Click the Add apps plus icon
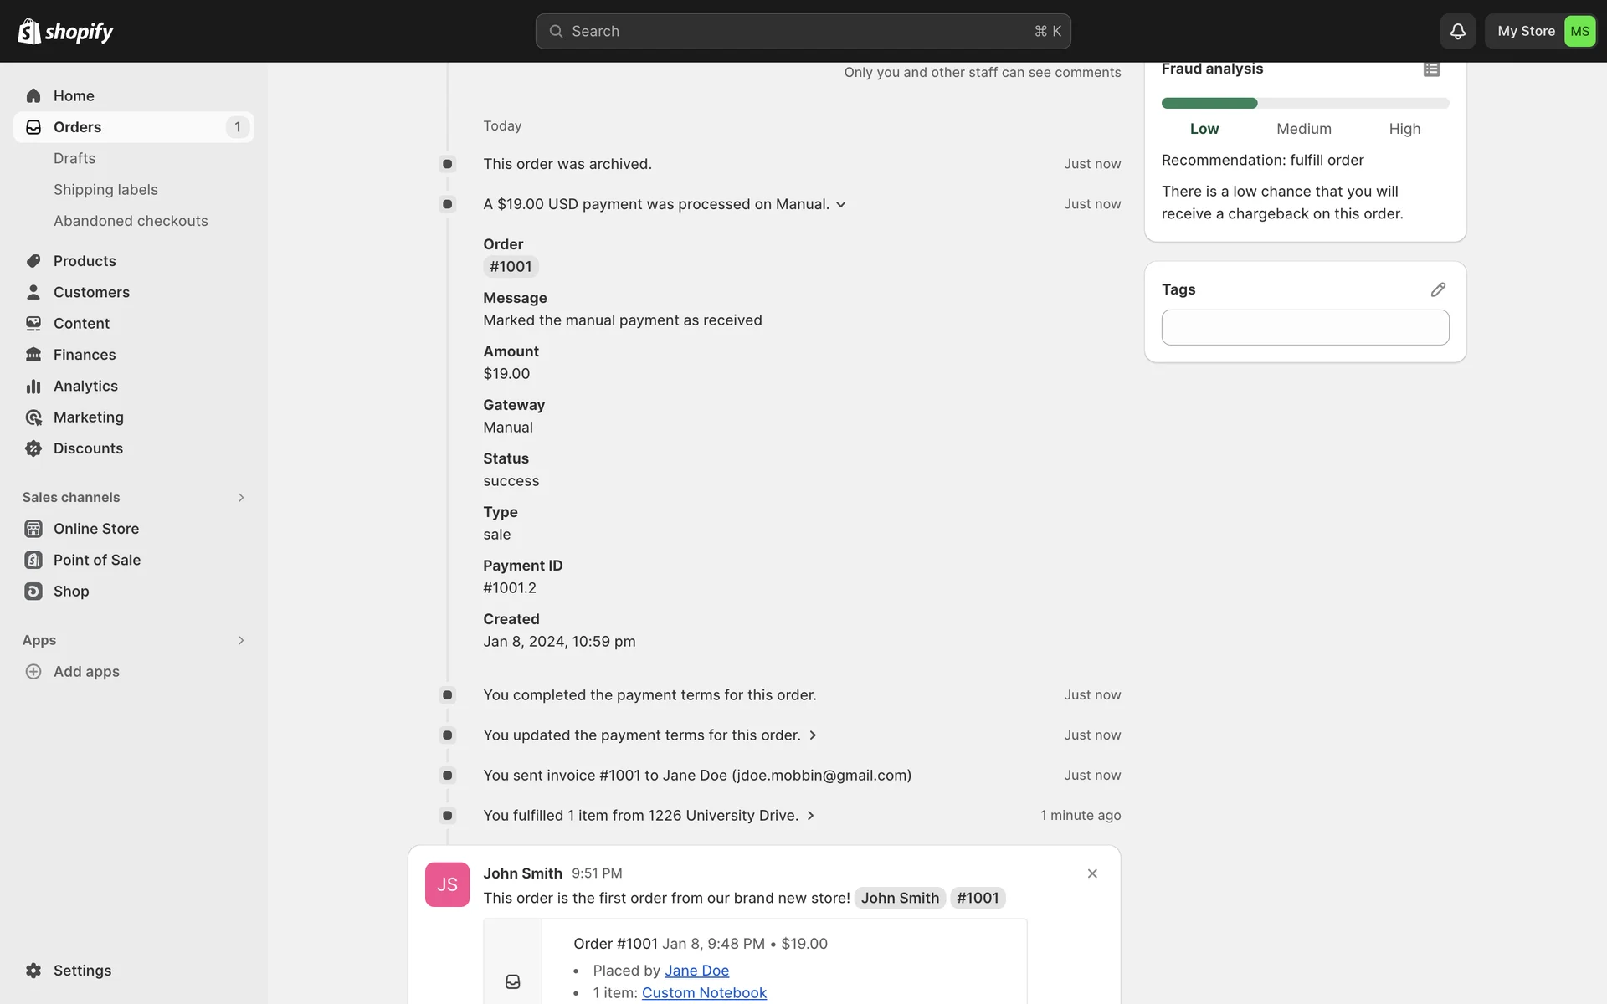Image resolution: width=1607 pixels, height=1004 pixels. [x=33, y=672]
